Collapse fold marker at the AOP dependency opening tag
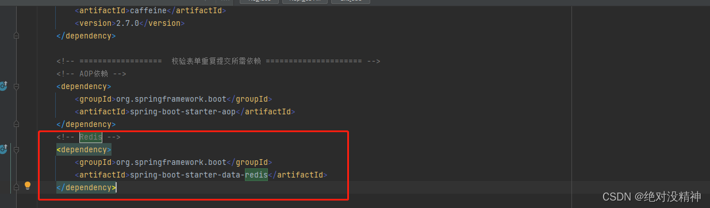The image size is (710, 208). pos(16,86)
